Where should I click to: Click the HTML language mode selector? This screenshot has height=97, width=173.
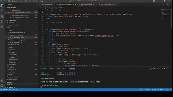[x=162, y=89]
